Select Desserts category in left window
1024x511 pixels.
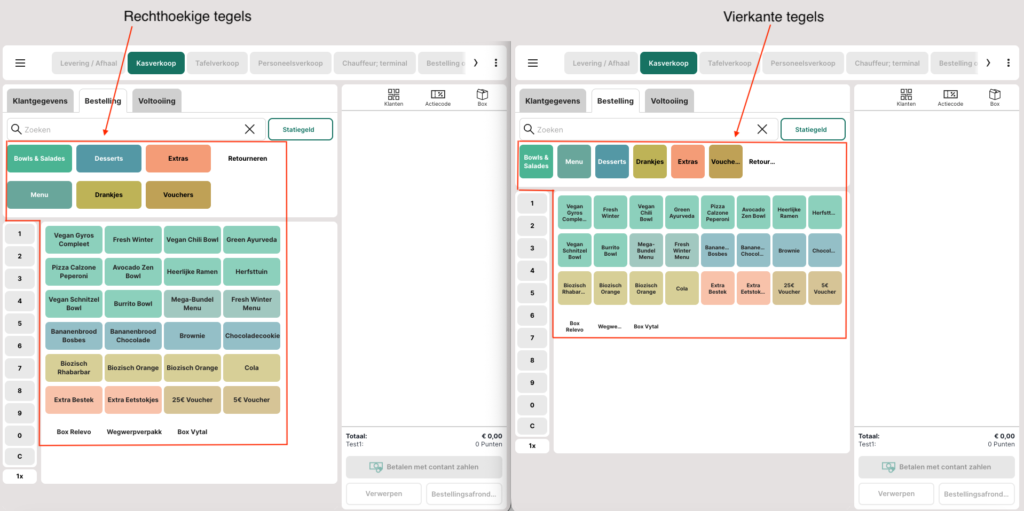pos(109,159)
